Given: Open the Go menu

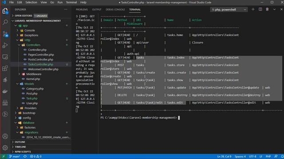Looking at the screenshot, I should click(x=52, y=2).
